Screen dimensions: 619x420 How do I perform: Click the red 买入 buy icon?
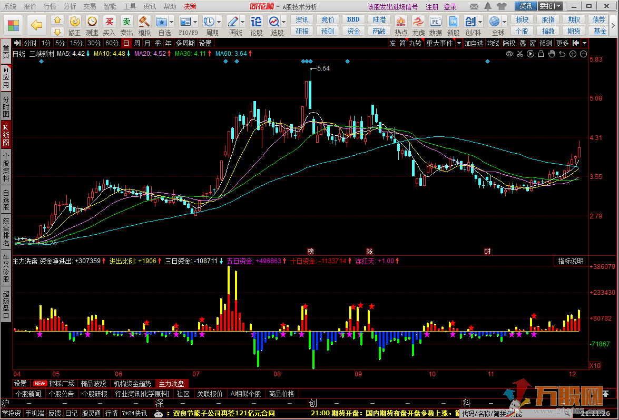click(109, 22)
